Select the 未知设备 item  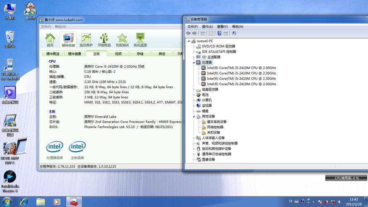coord(213,132)
